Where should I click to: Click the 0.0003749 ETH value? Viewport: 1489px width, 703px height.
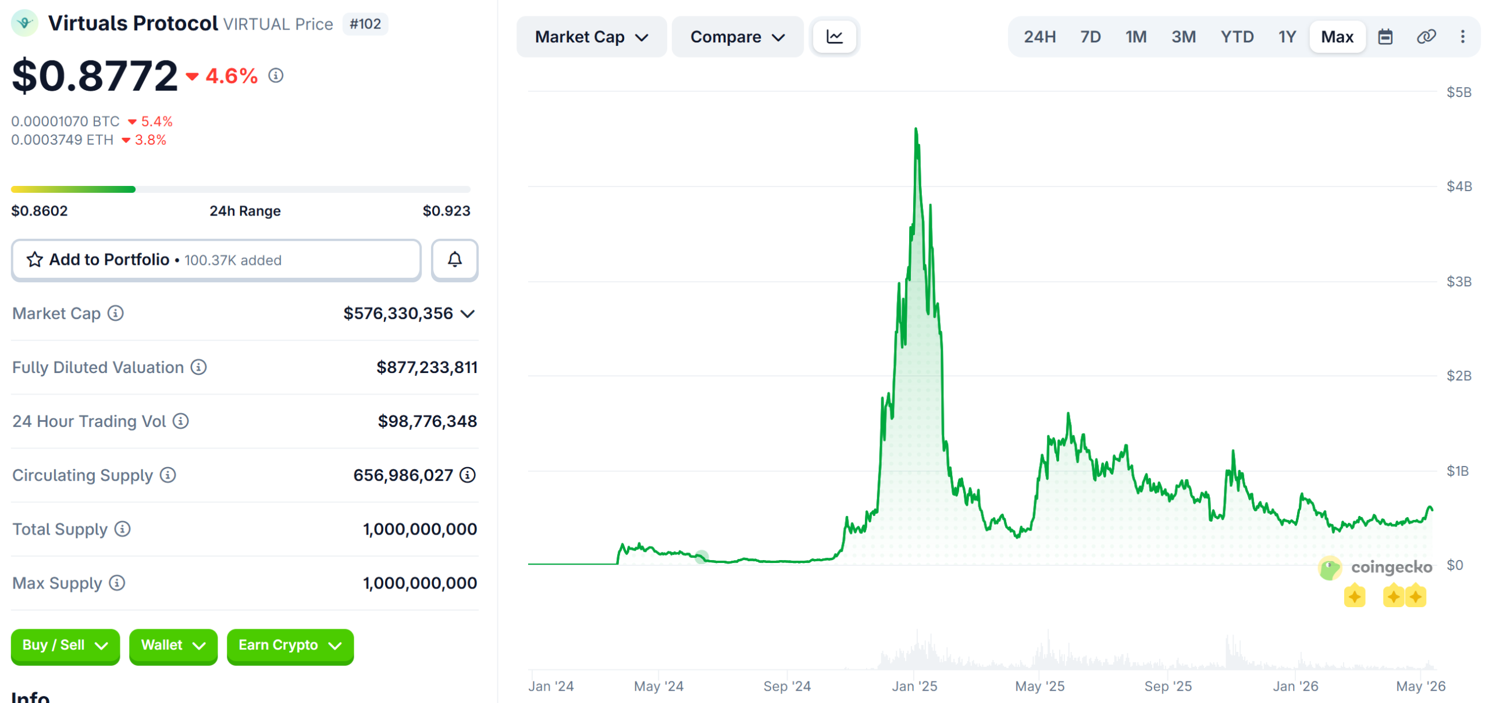[x=62, y=139]
